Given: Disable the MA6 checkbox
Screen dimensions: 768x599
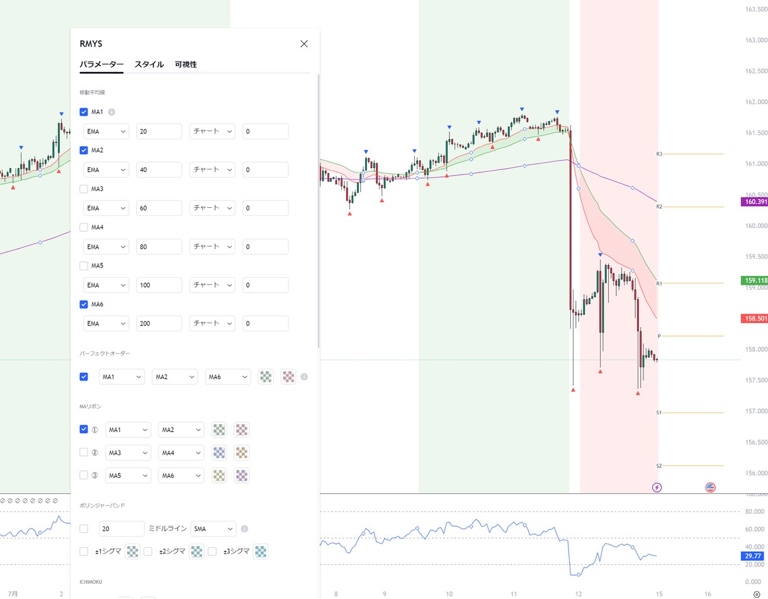Looking at the screenshot, I should 84,304.
